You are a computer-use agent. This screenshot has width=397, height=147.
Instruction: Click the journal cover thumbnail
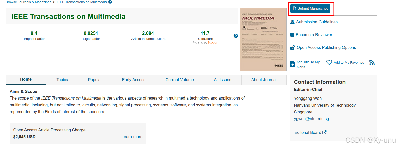pyautogui.click(x=263, y=39)
